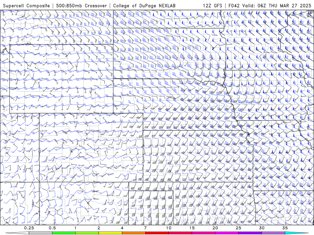This screenshot has height=235, width=314.
Task: Click 'College of DuPage NEXLAB' text
Action: point(144,5)
